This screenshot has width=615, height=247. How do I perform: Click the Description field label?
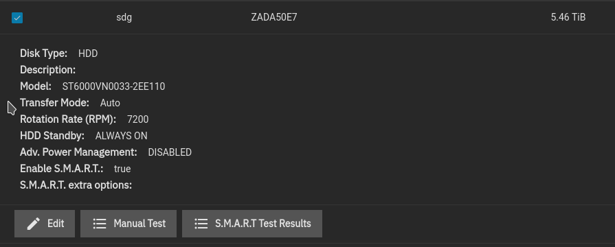[x=48, y=70]
